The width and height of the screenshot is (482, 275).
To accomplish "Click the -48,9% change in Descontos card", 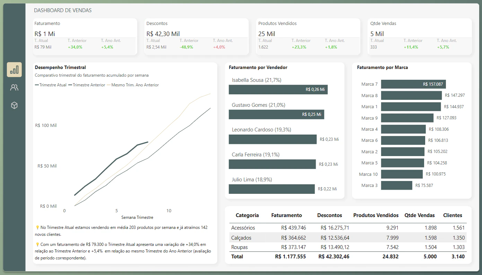I will tap(186, 47).
